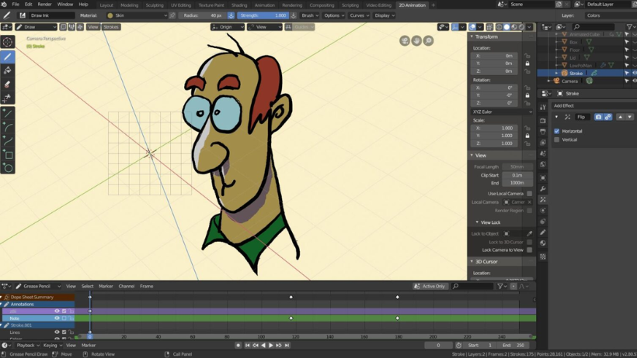The image size is (637, 358).
Task: Click the Options popover button
Action: point(334,15)
